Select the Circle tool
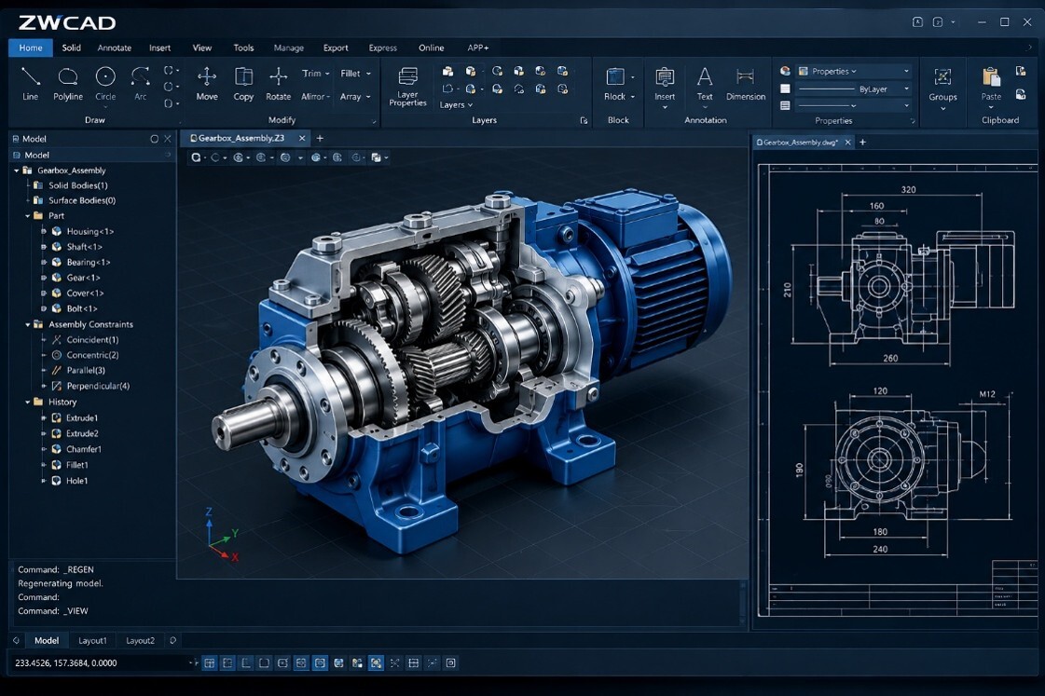Viewport: 1045px width, 696px height. click(105, 83)
